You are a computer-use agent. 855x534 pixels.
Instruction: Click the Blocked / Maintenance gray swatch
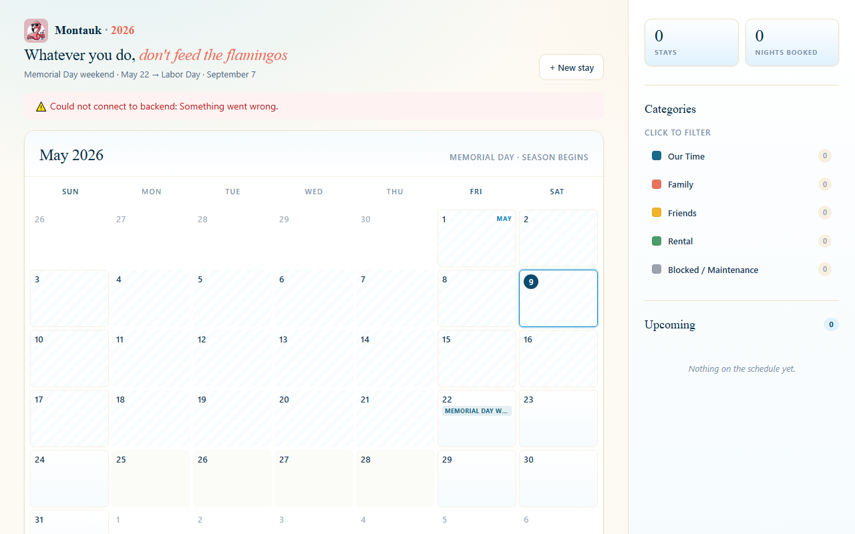pos(657,269)
